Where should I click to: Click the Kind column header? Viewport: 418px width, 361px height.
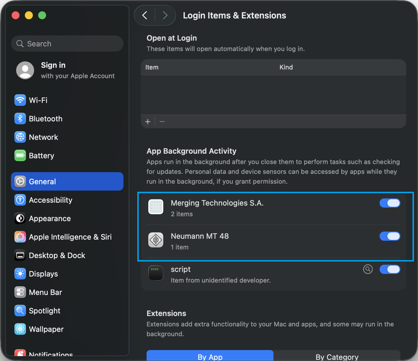[286, 67]
